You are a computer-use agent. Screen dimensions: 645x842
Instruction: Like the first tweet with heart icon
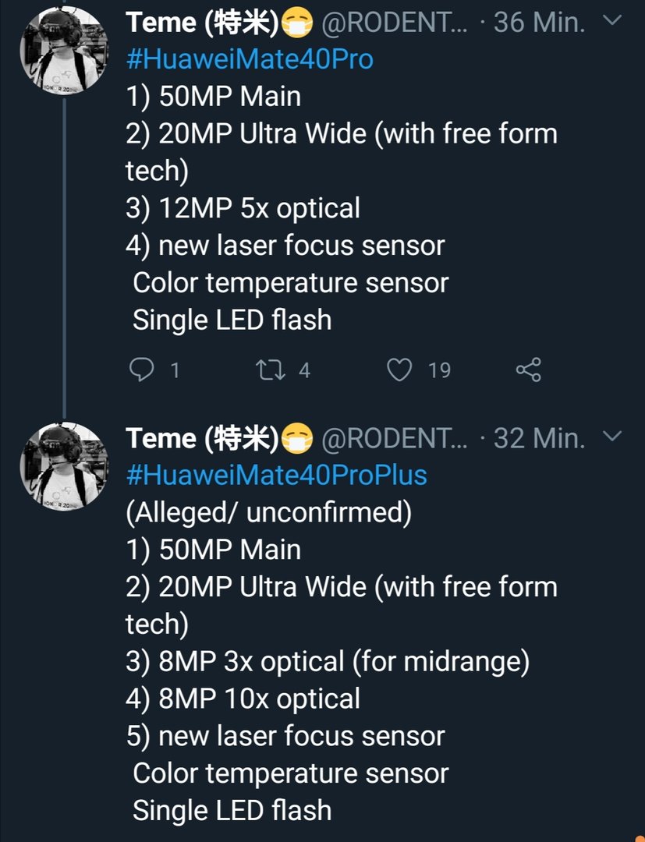(399, 370)
